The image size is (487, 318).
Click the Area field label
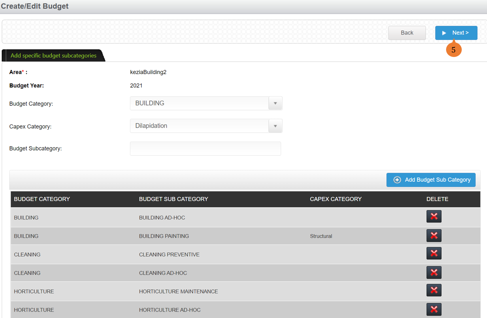coord(18,72)
